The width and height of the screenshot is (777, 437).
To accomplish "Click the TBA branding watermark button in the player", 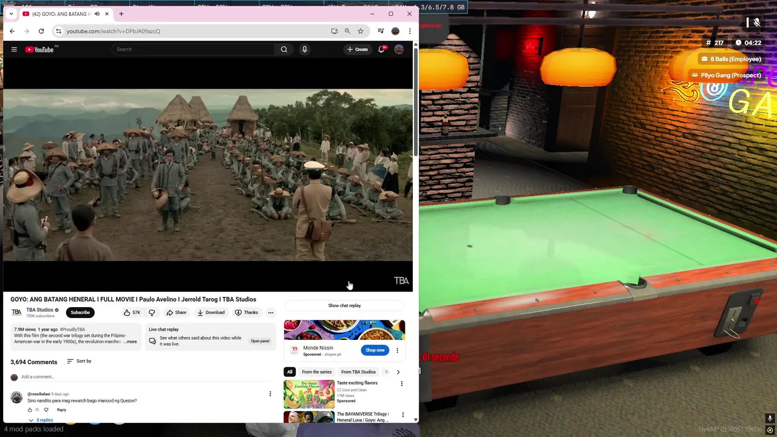I will click(x=401, y=280).
